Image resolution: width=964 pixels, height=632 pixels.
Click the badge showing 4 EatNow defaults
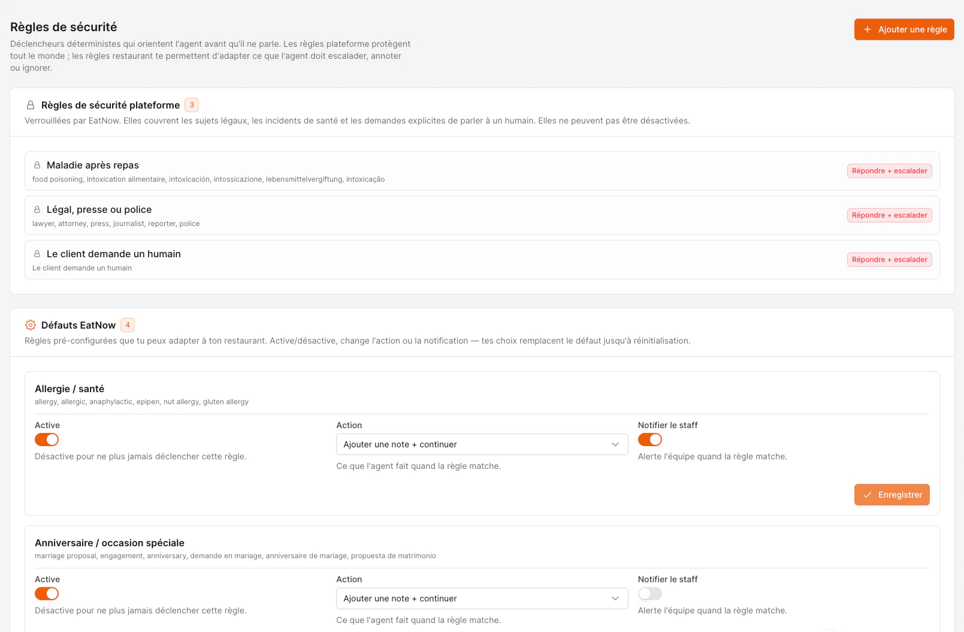pos(128,325)
